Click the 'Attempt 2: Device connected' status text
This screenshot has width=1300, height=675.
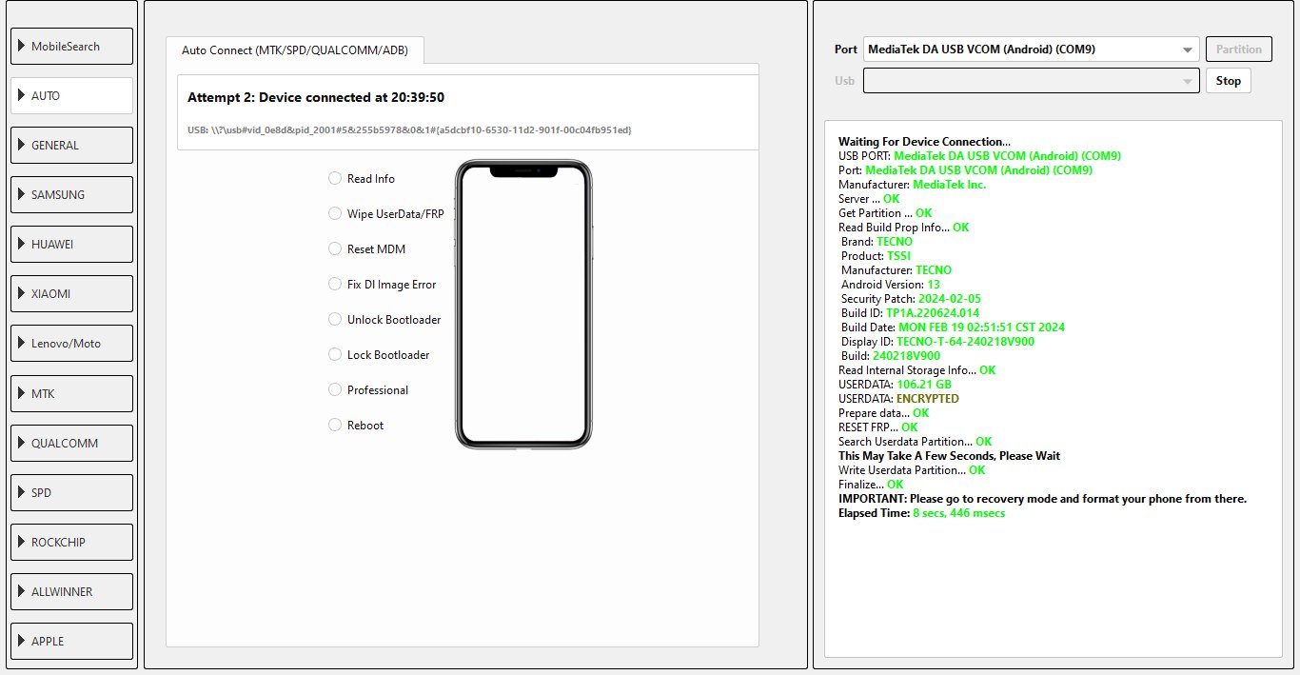[x=316, y=97]
